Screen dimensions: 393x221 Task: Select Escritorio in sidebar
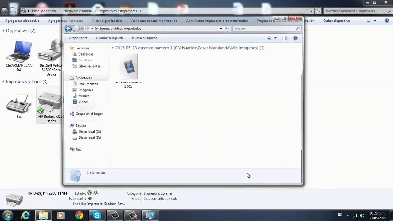(85, 60)
